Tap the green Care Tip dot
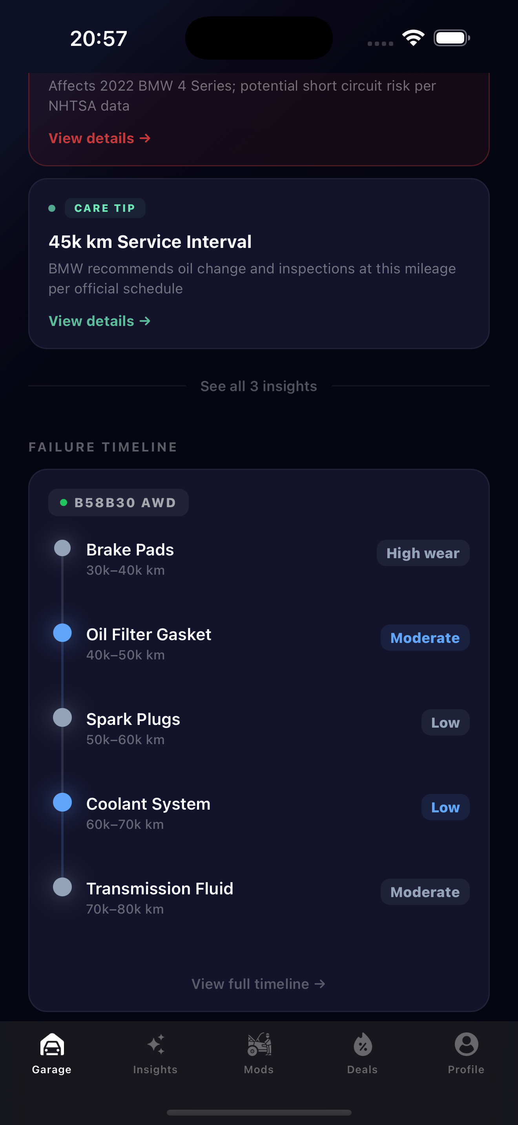The width and height of the screenshot is (518, 1125). (52, 208)
